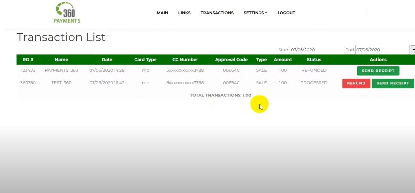Click REFUND for transaction 360360
Image resolution: width=415 pixels, height=193 pixels.
coord(356,83)
